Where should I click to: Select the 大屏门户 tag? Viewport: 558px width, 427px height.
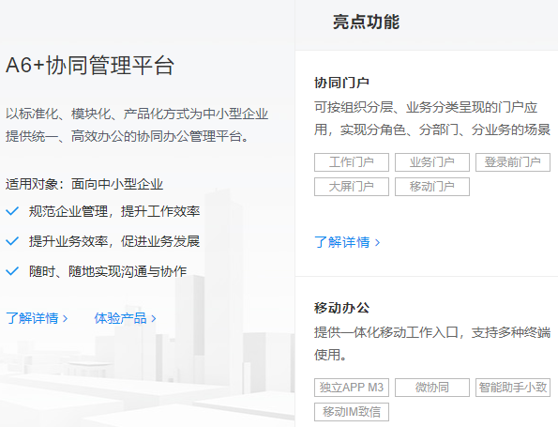[352, 187]
